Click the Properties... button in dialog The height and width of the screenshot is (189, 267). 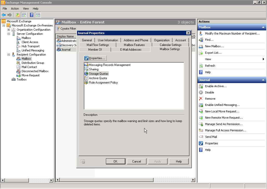95,58
